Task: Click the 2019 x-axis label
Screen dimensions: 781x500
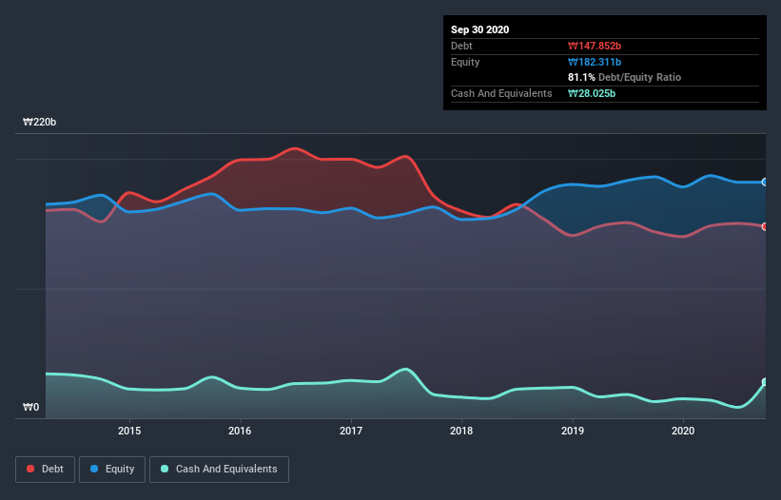Action: pyautogui.click(x=573, y=431)
